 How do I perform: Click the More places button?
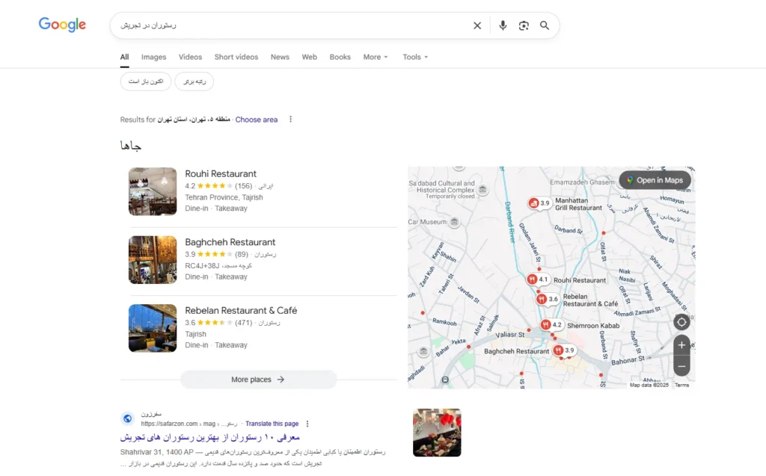pos(258,379)
